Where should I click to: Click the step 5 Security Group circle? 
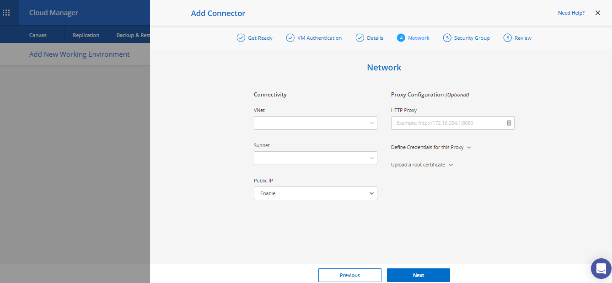point(447,38)
